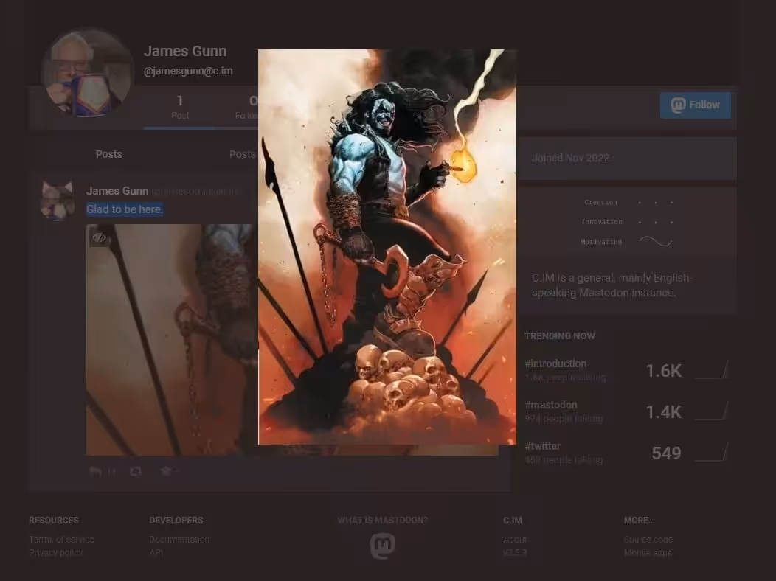Click the 'Creation' label in the instance graphic
The height and width of the screenshot is (581, 776).
600,202
